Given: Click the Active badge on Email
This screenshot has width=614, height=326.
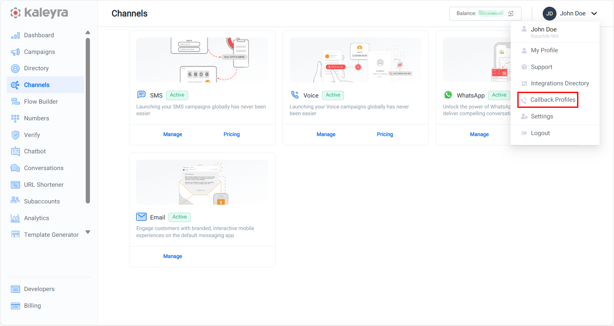Looking at the screenshot, I should point(180,217).
